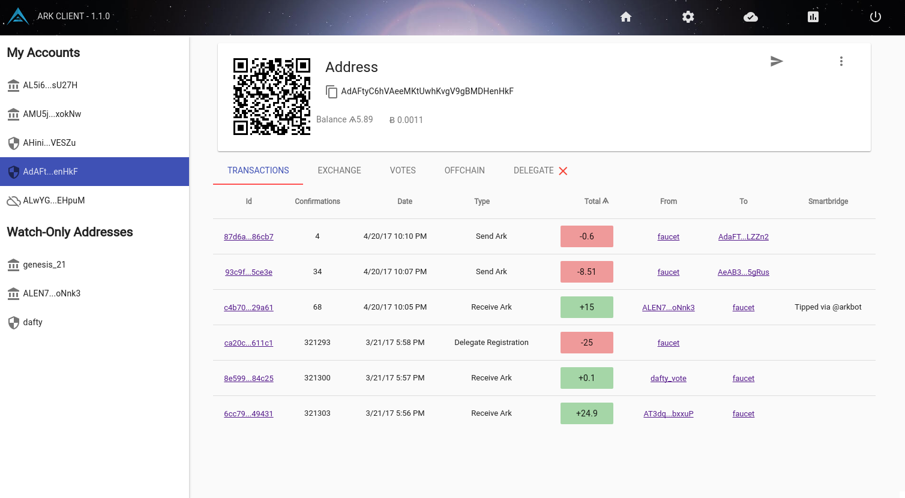Go to home via house icon
The image size is (905, 498).
[x=626, y=17]
